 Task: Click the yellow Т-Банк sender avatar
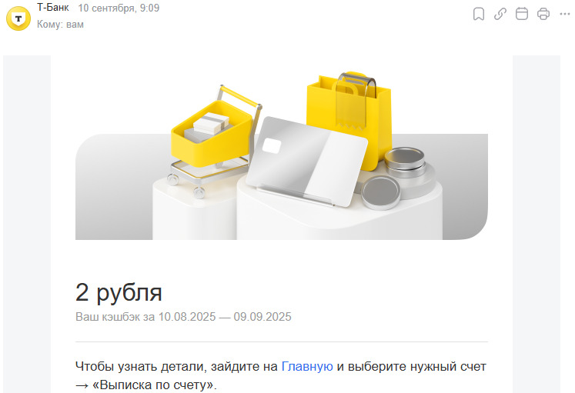18,18
